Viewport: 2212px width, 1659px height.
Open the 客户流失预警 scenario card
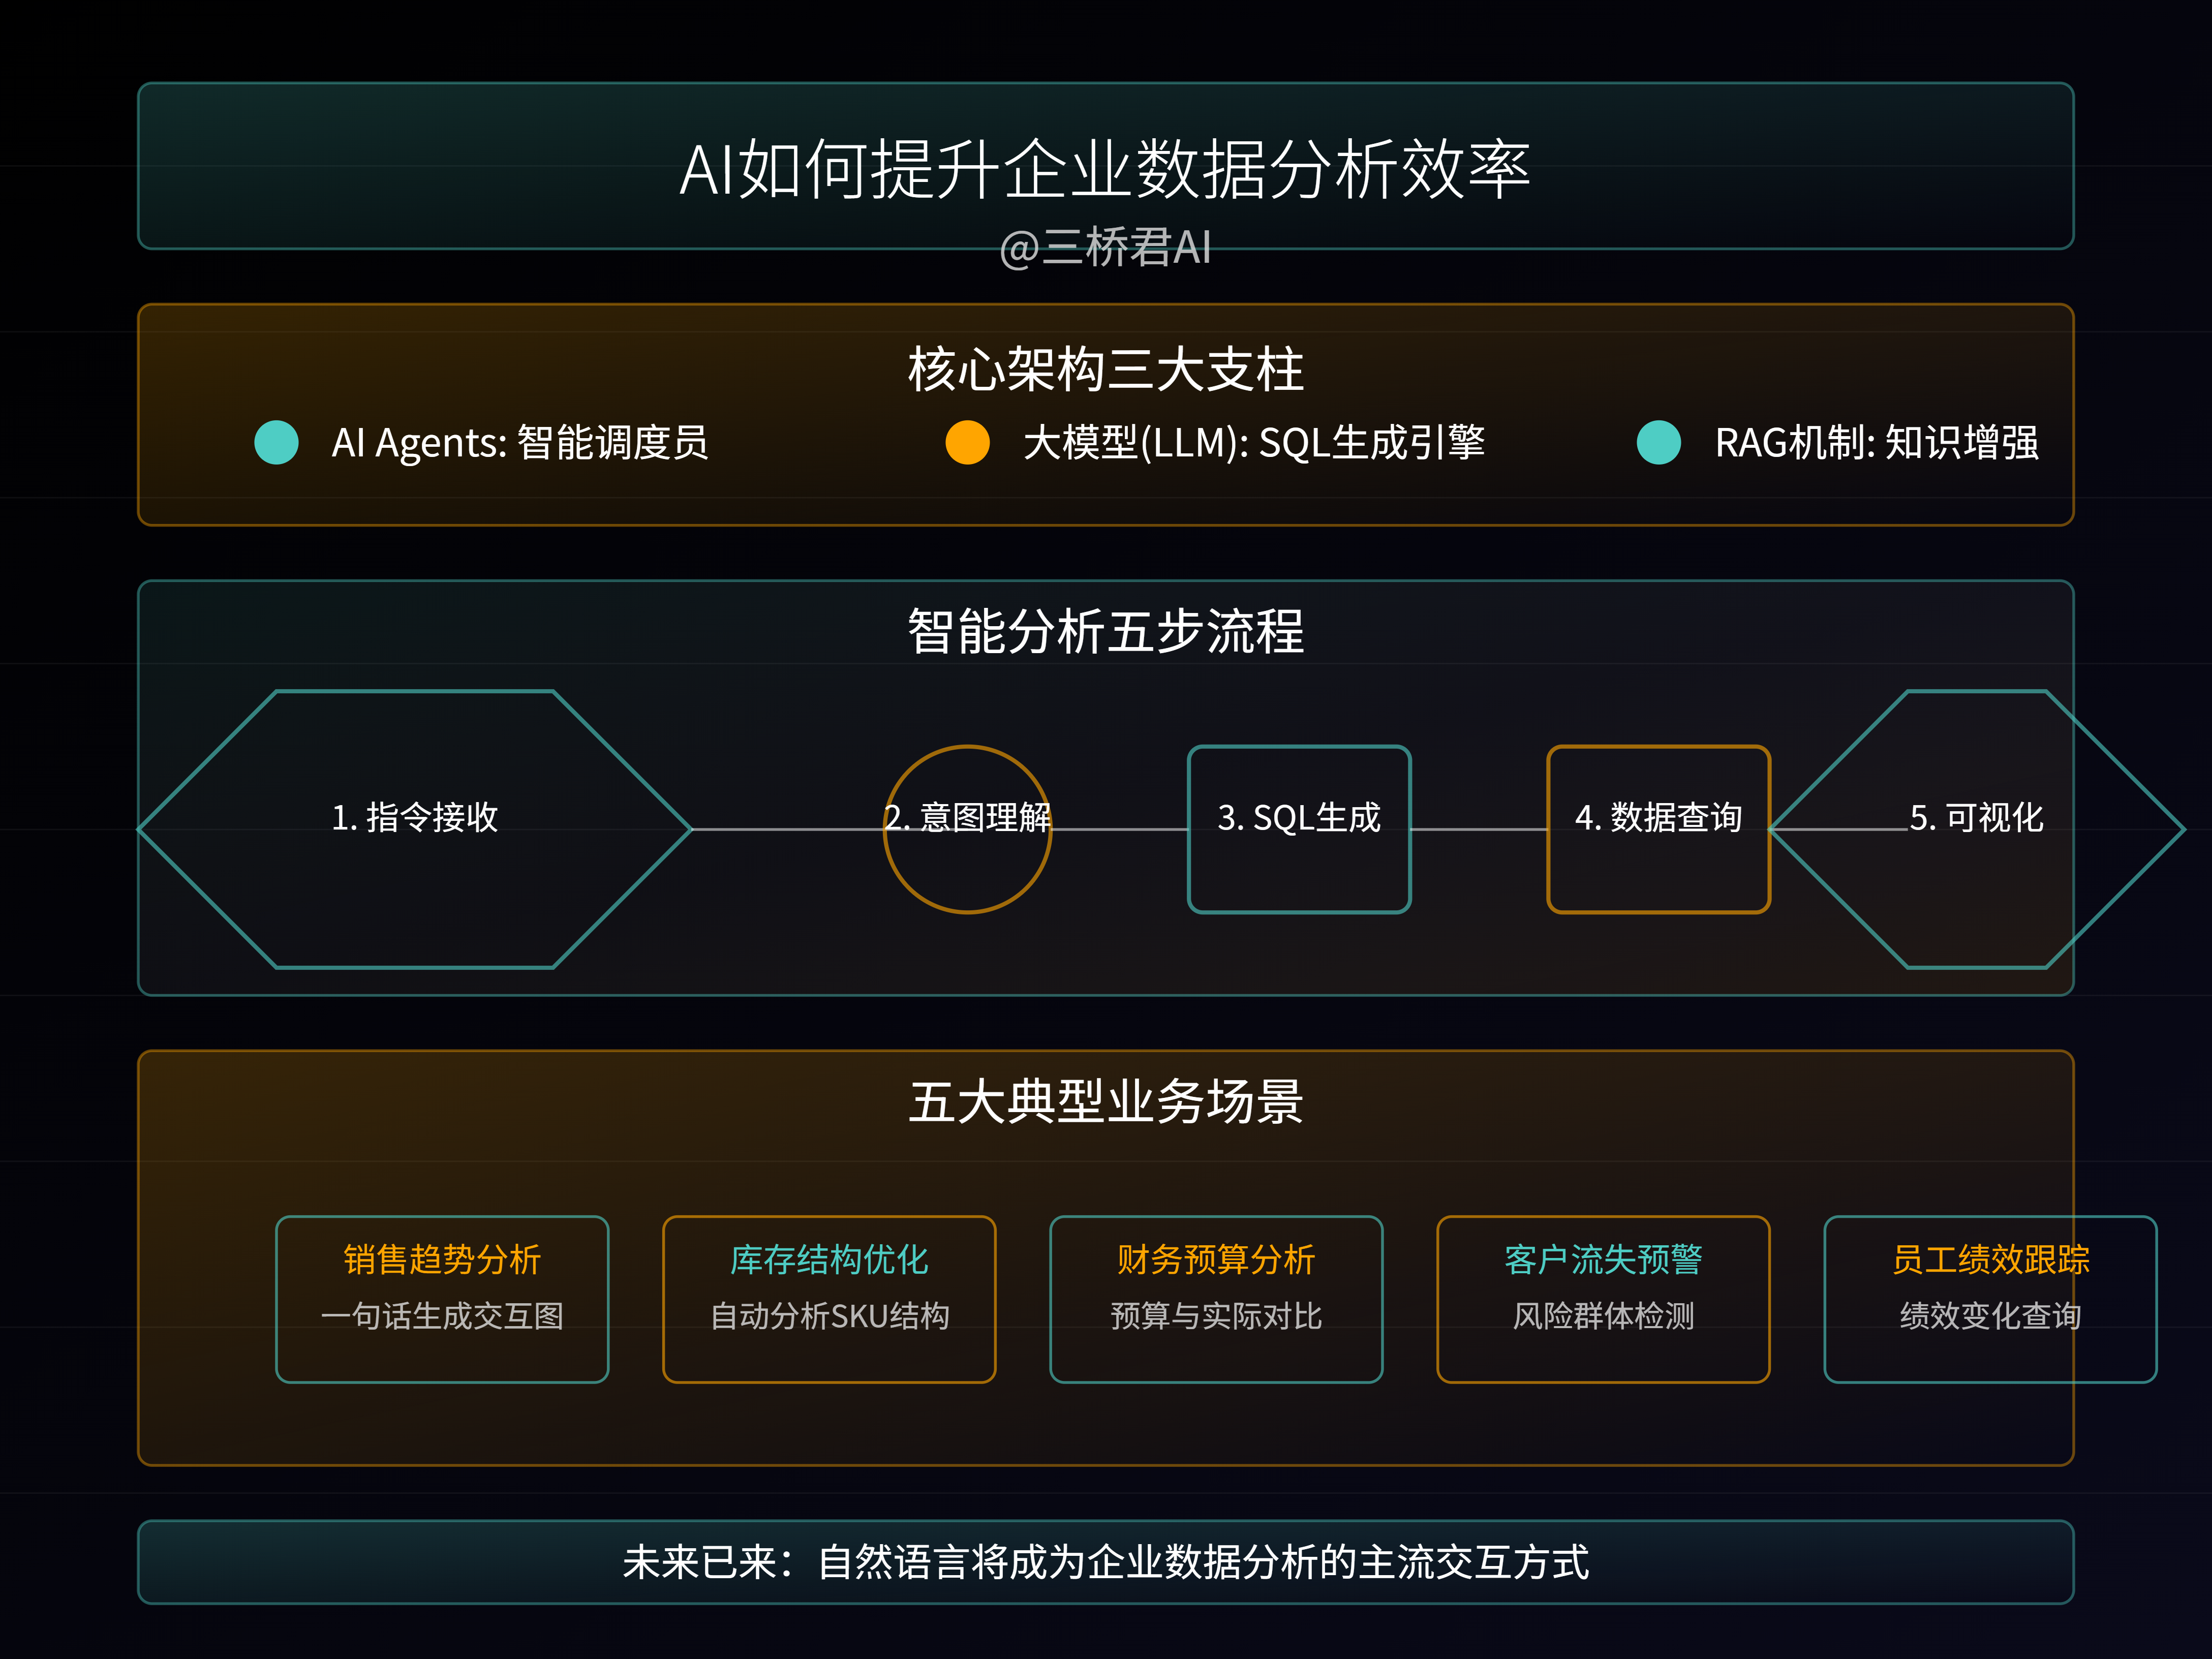(1603, 1299)
